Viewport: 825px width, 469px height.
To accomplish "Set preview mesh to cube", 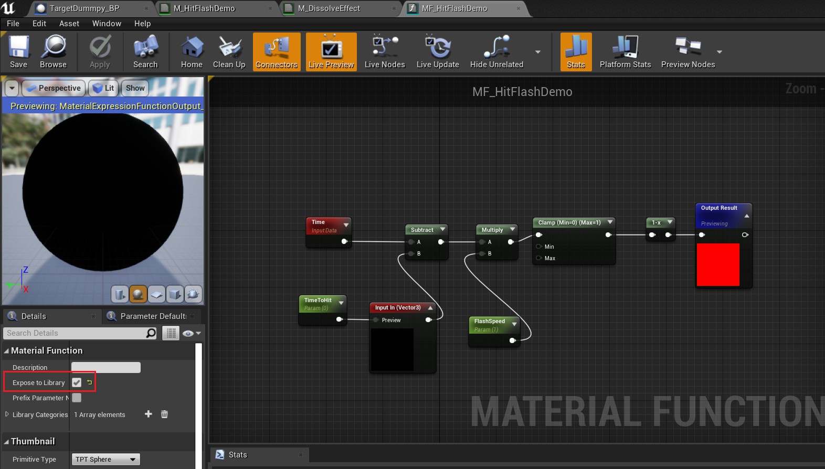I will tap(175, 294).
